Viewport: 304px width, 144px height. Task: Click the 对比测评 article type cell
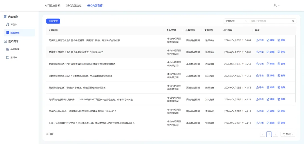(210, 99)
